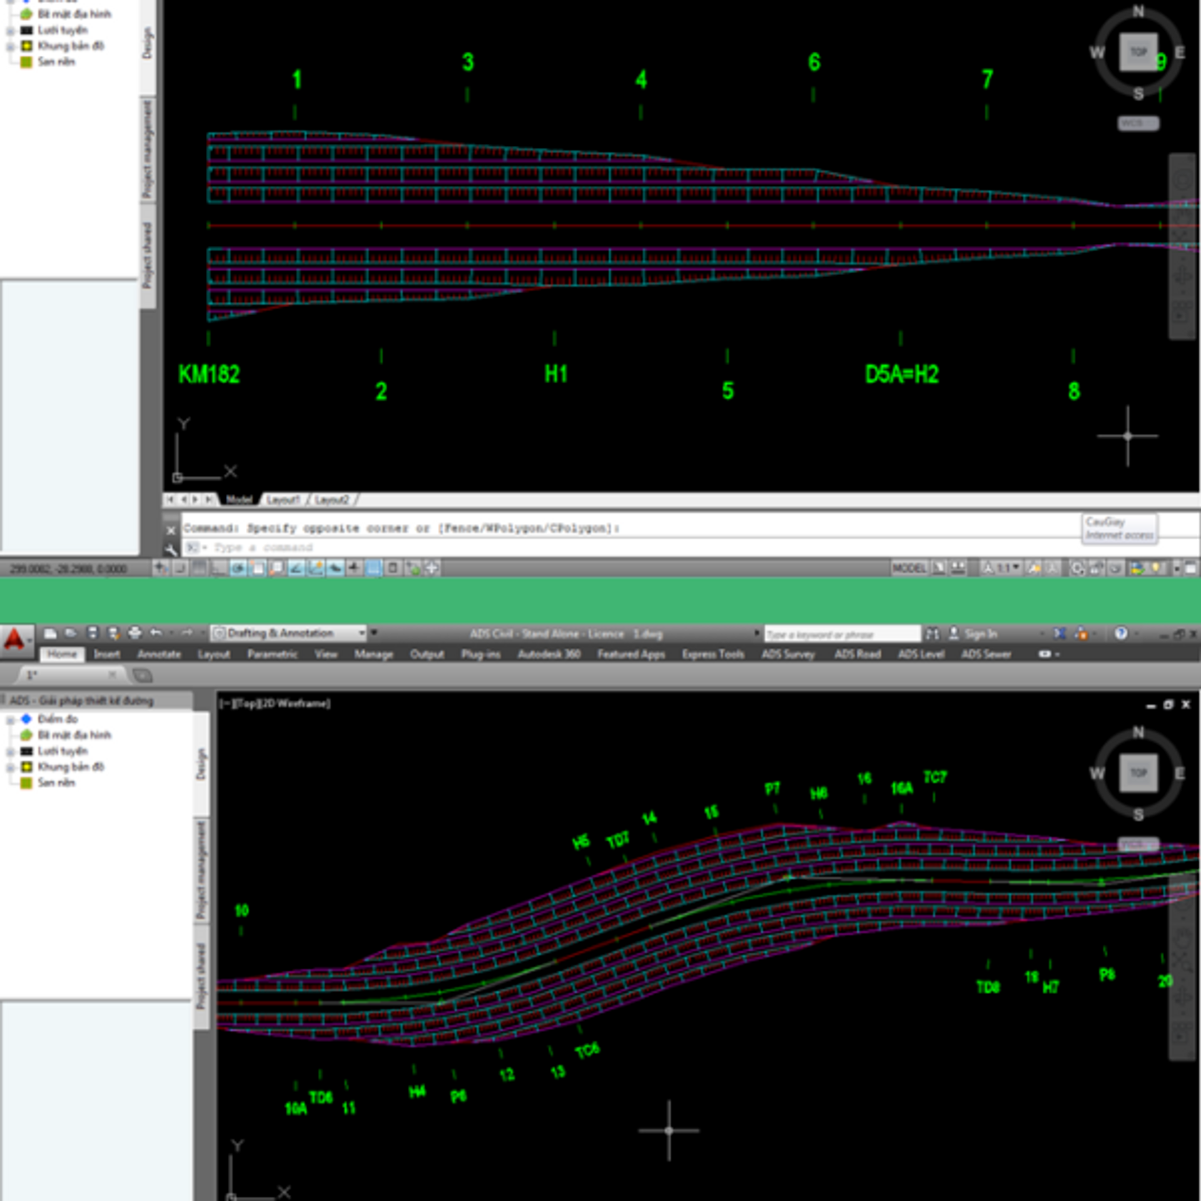Screen dimensions: 1201x1201
Task: Toggle Grid Display in the status bar
Action: tap(198, 568)
